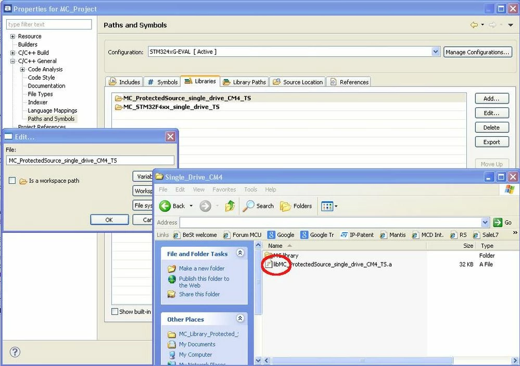
Task: Click the Export button
Action: [x=492, y=142]
